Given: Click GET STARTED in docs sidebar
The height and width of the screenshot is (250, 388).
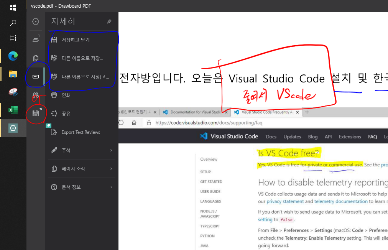Looking at the screenshot, I should coord(211,182).
